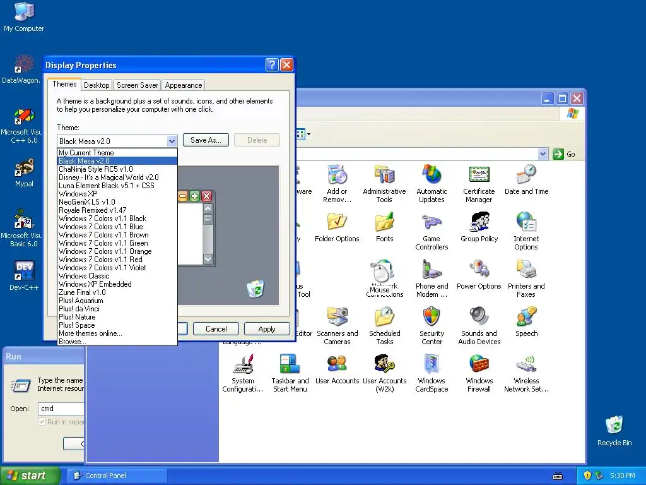
Task: Expand the Control Panel address bar dropdown
Action: pos(543,154)
